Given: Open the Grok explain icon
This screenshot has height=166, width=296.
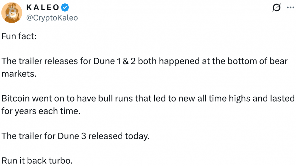Looking at the screenshot, I should (277, 8).
